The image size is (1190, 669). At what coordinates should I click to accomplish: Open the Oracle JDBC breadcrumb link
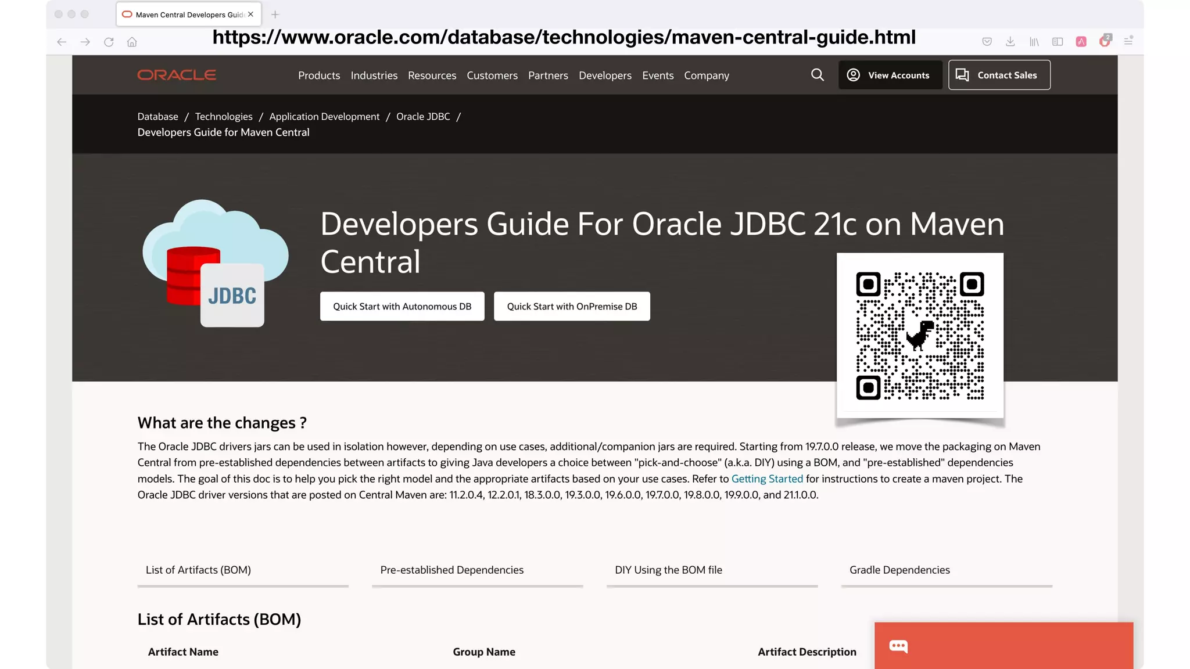coord(423,116)
